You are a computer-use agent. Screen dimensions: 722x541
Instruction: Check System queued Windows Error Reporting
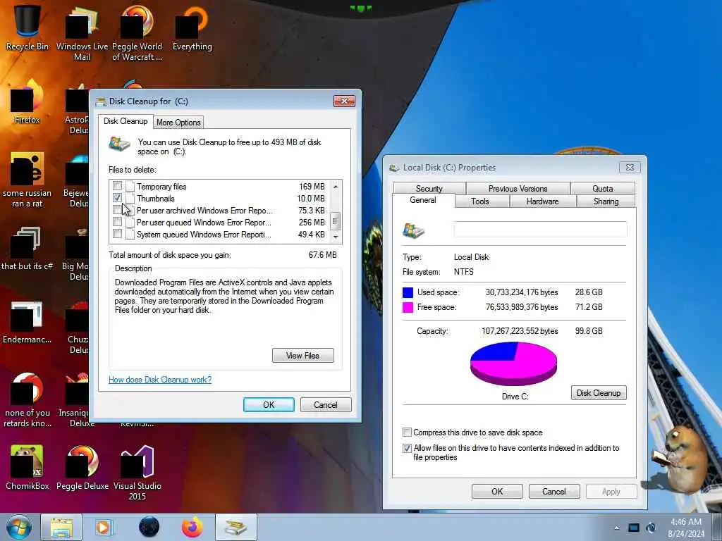pyautogui.click(x=118, y=234)
